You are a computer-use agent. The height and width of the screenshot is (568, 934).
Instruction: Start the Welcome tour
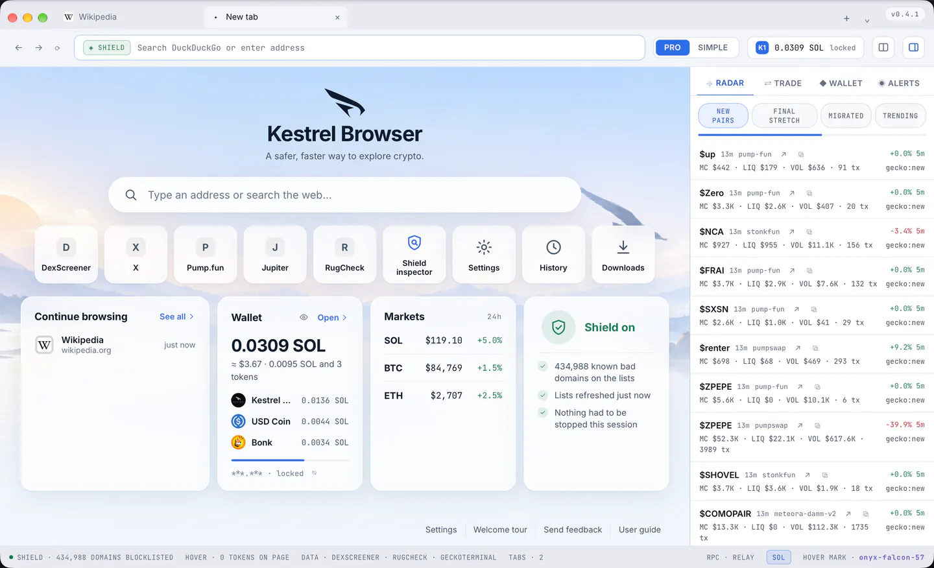click(x=500, y=530)
